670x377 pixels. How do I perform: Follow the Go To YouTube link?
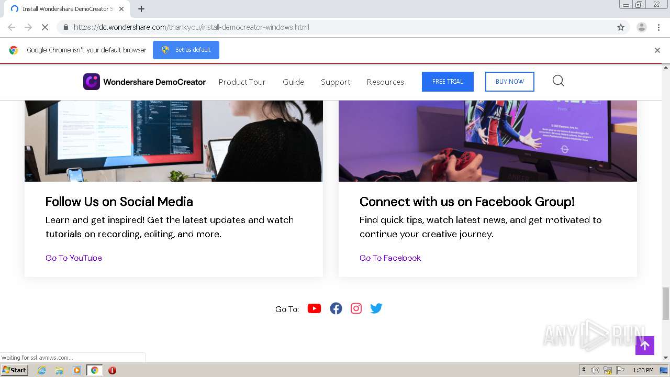[x=74, y=258]
